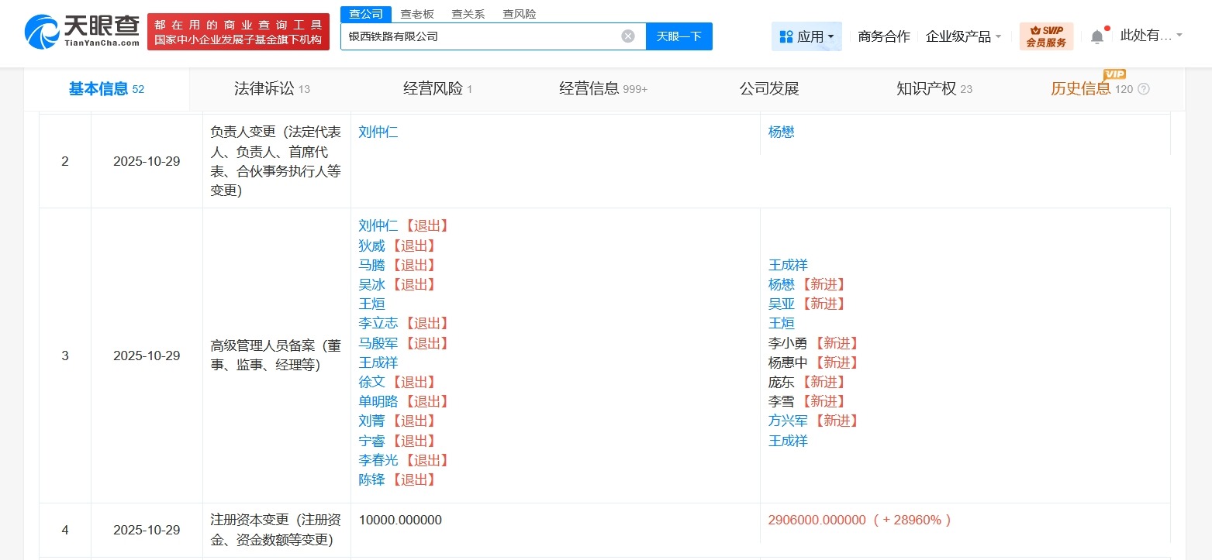
Task: Click the notification bell icon
Action: (x=1097, y=36)
